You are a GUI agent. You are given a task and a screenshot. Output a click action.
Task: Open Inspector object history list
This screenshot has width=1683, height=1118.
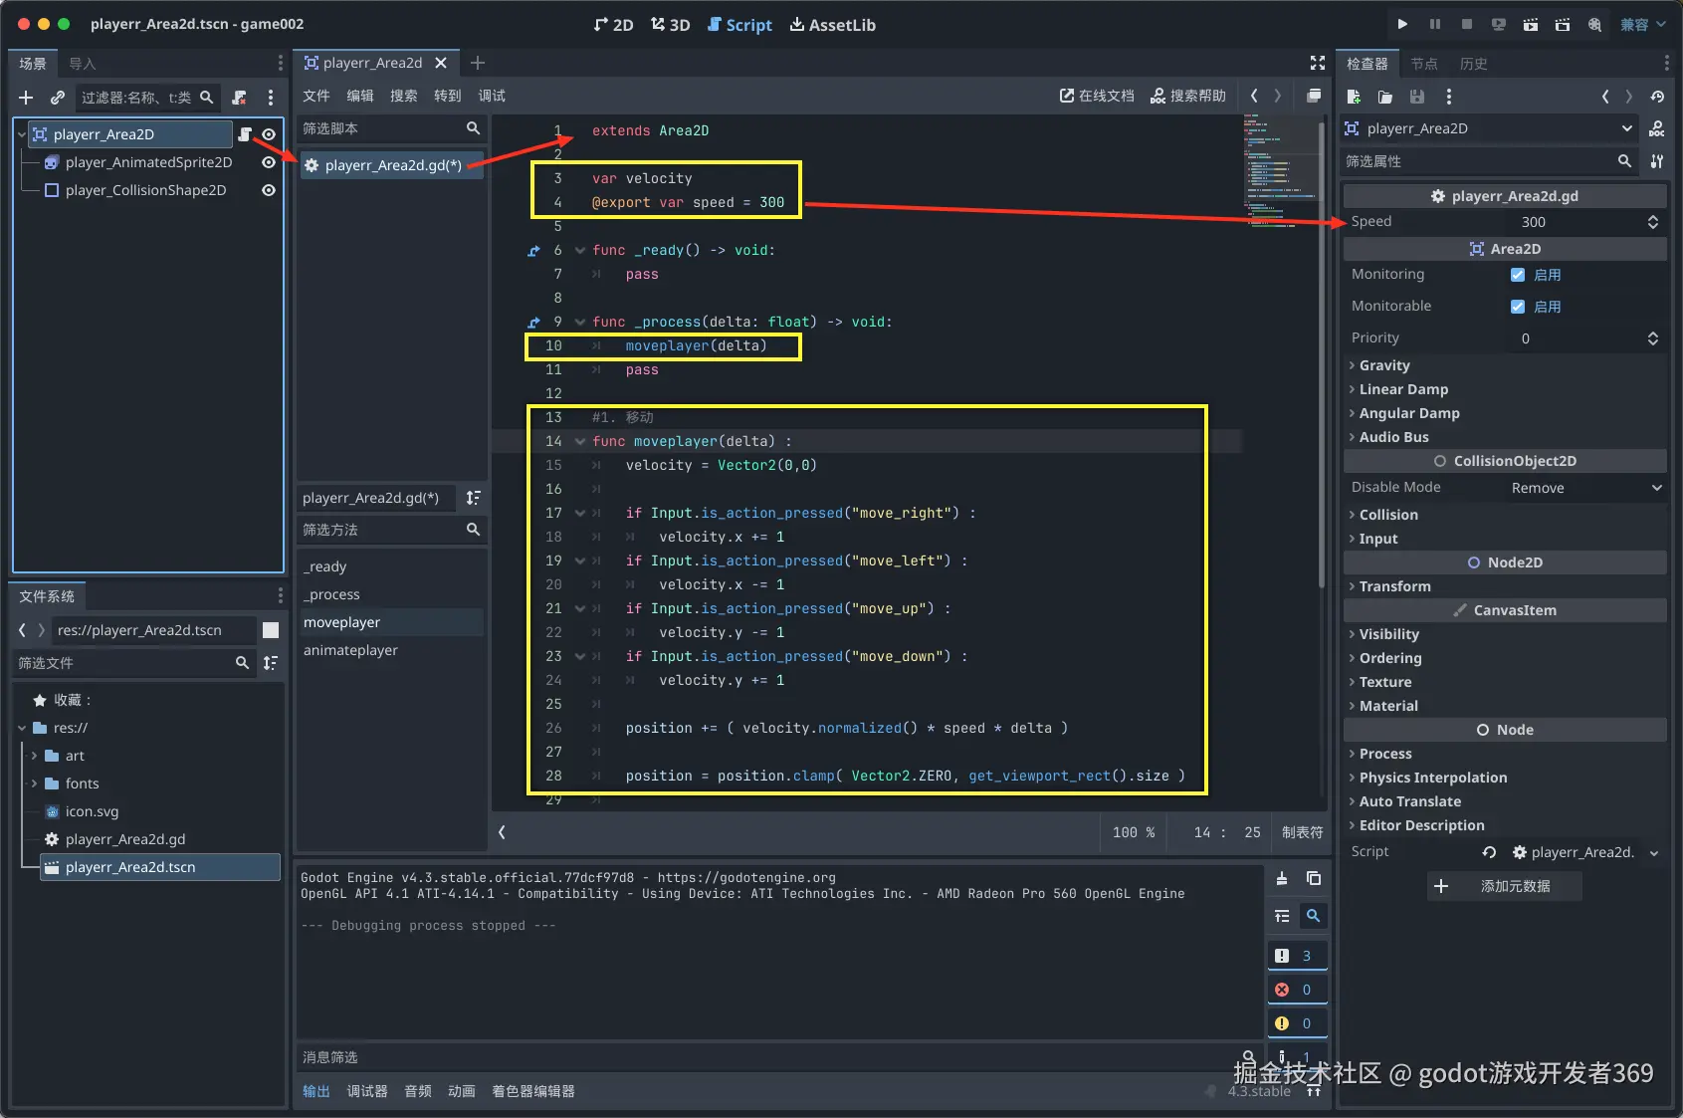1657,97
